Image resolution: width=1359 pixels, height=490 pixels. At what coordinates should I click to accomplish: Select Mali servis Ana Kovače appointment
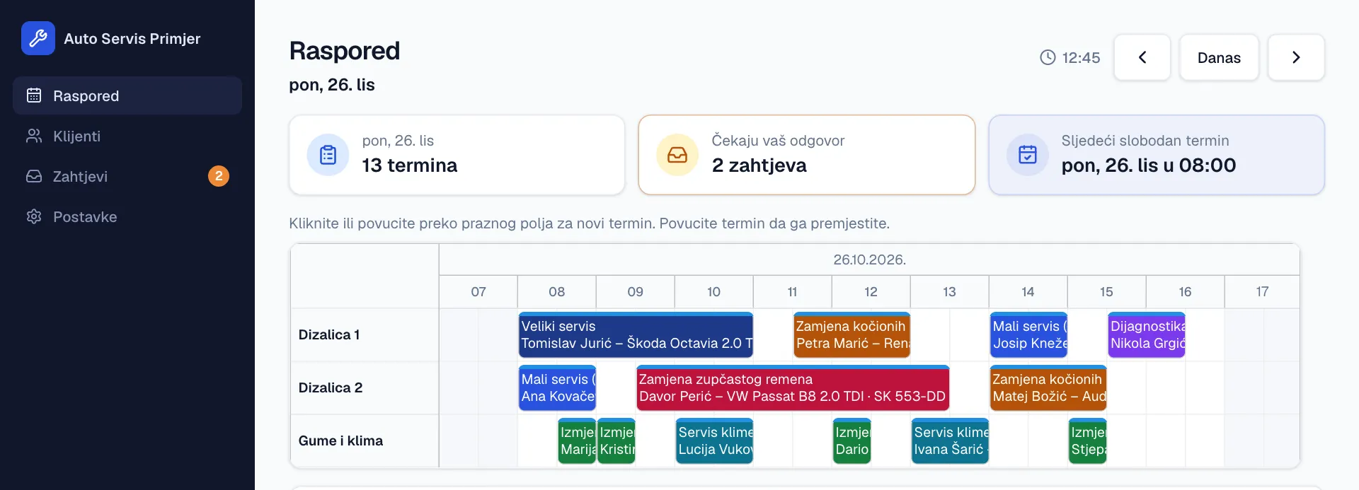pyautogui.click(x=557, y=387)
